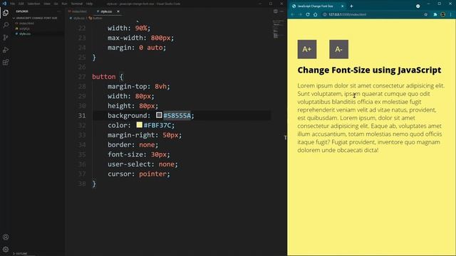Click the VS Code logo in the title bar
Image resolution: width=456 pixels, height=256 pixels.
pyautogui.click(x=4, y=4)
